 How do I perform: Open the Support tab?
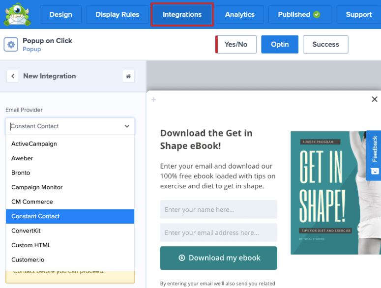[359, 15]
